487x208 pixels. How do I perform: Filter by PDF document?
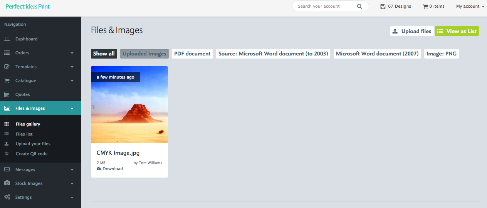(x=192, y=54)
